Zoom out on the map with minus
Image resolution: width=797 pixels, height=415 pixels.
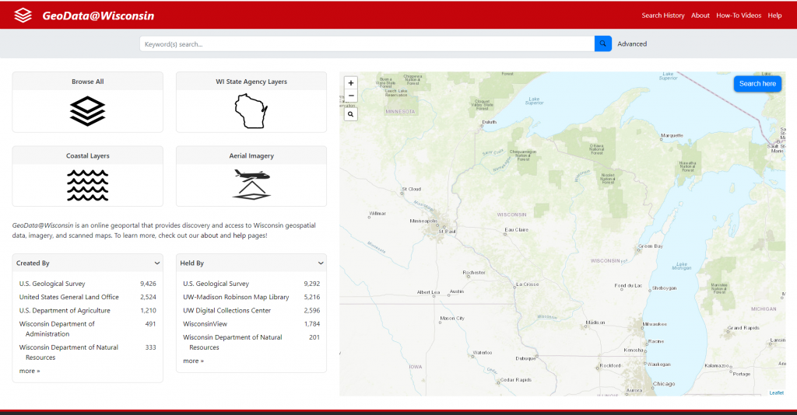[351, 96]
